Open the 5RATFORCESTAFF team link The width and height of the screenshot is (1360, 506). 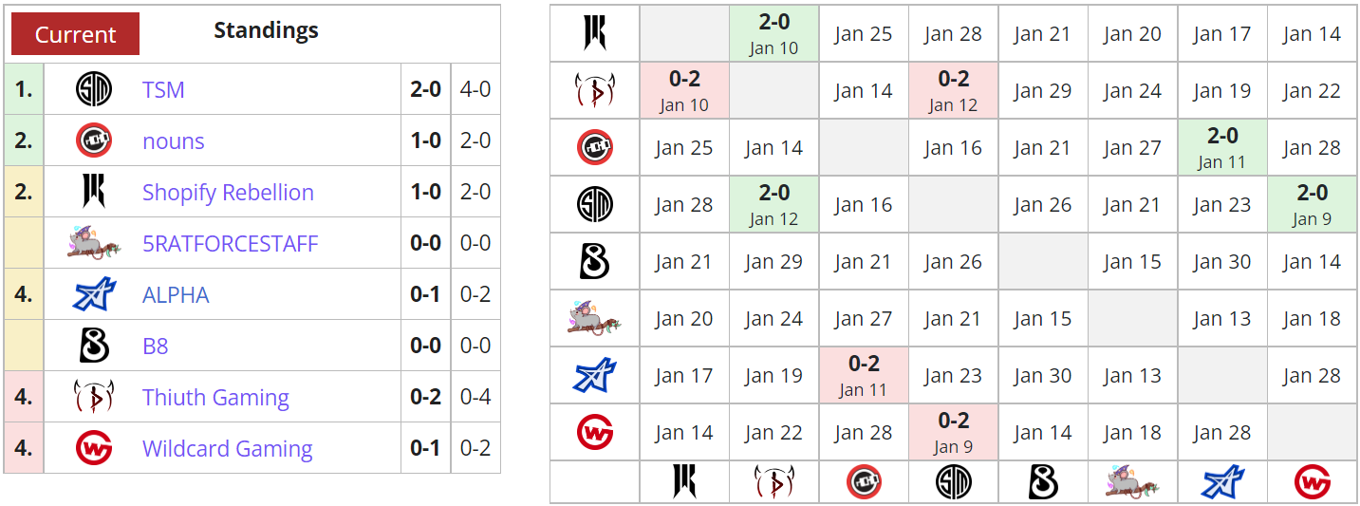coord(230,244)
